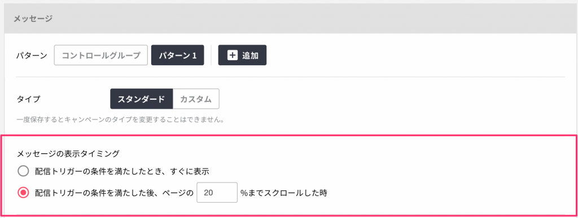Click the vertical divider before the 追加 button
The image size is (578, 218).
coord(211,55)
